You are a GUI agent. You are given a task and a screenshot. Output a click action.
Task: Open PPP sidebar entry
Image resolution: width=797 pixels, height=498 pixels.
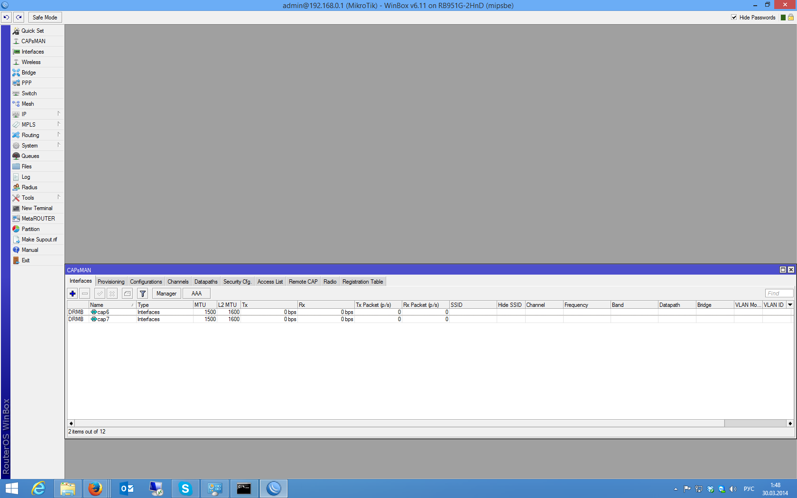37,83
